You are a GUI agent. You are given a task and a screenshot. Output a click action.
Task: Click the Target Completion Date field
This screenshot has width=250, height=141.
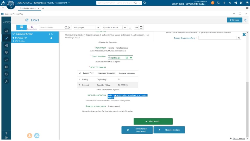tap(217, 38)
